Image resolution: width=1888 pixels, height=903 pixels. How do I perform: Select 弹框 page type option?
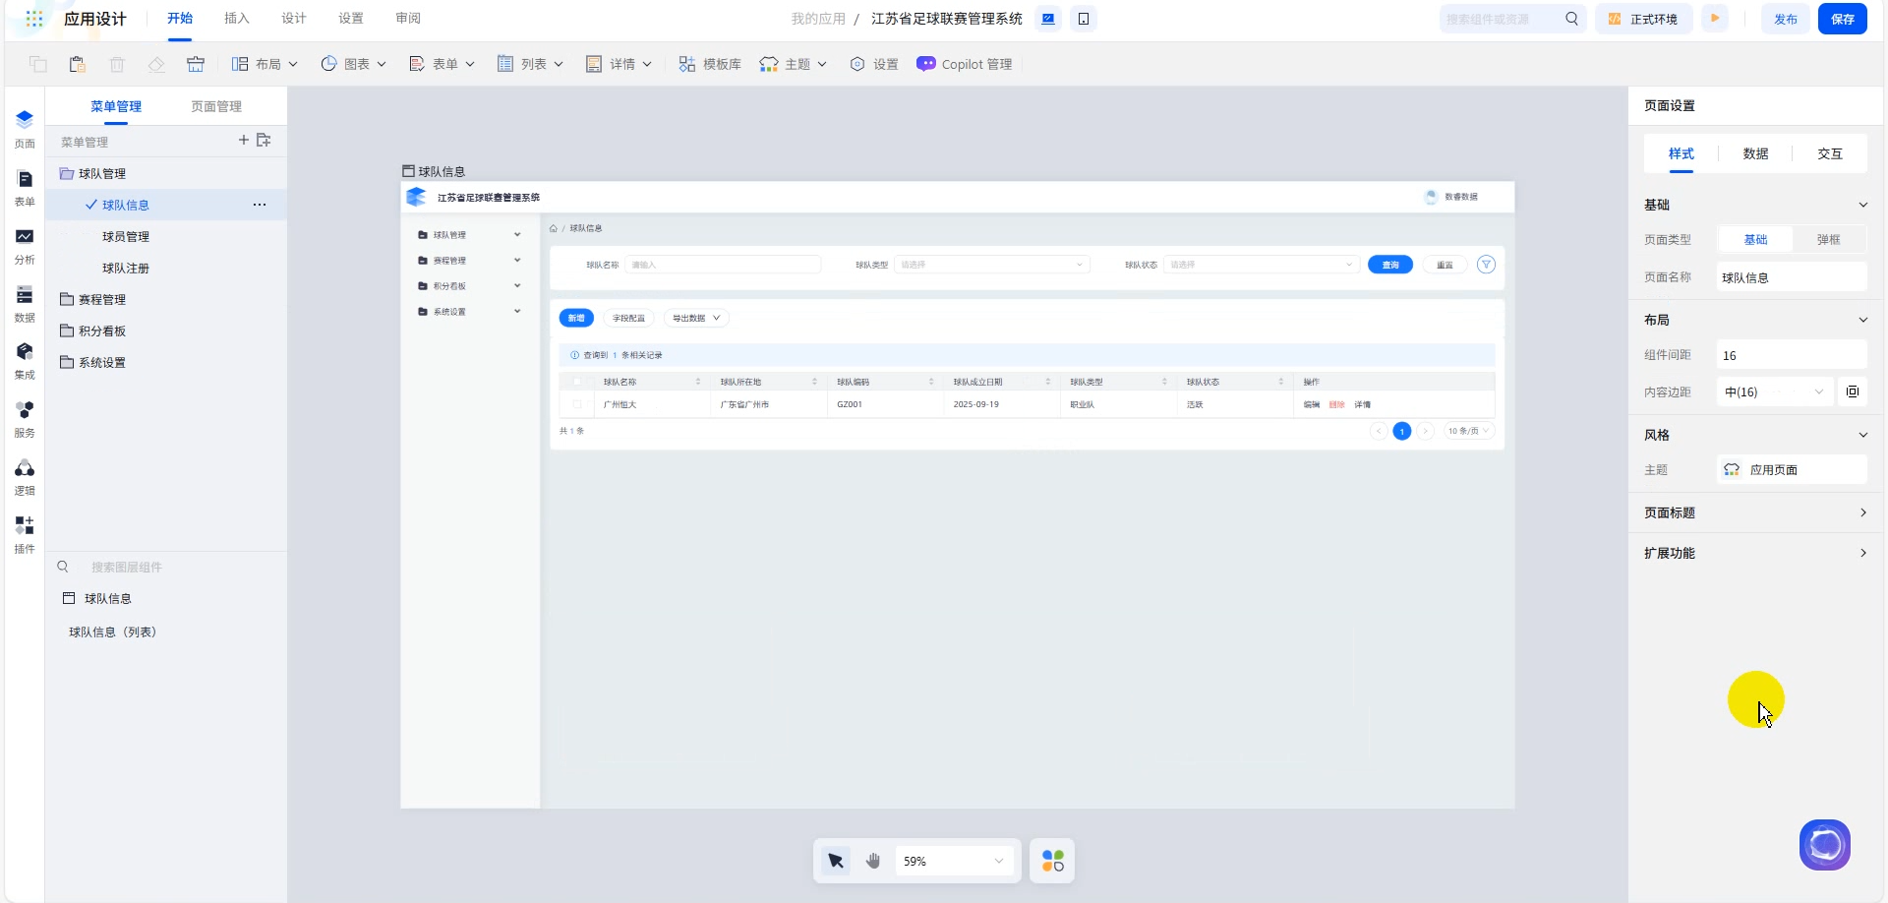click(1828, 239)
